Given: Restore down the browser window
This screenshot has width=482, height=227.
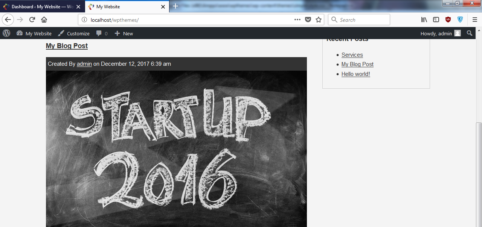Looking at the screenshot, I should [x=457, y=3].
